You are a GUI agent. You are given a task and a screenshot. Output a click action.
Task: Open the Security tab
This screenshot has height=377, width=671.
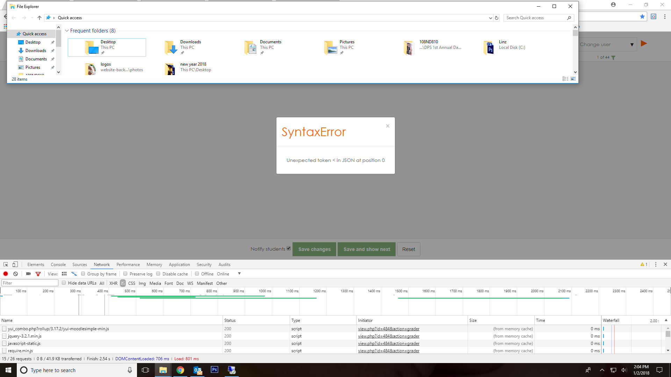click(204, 265)
